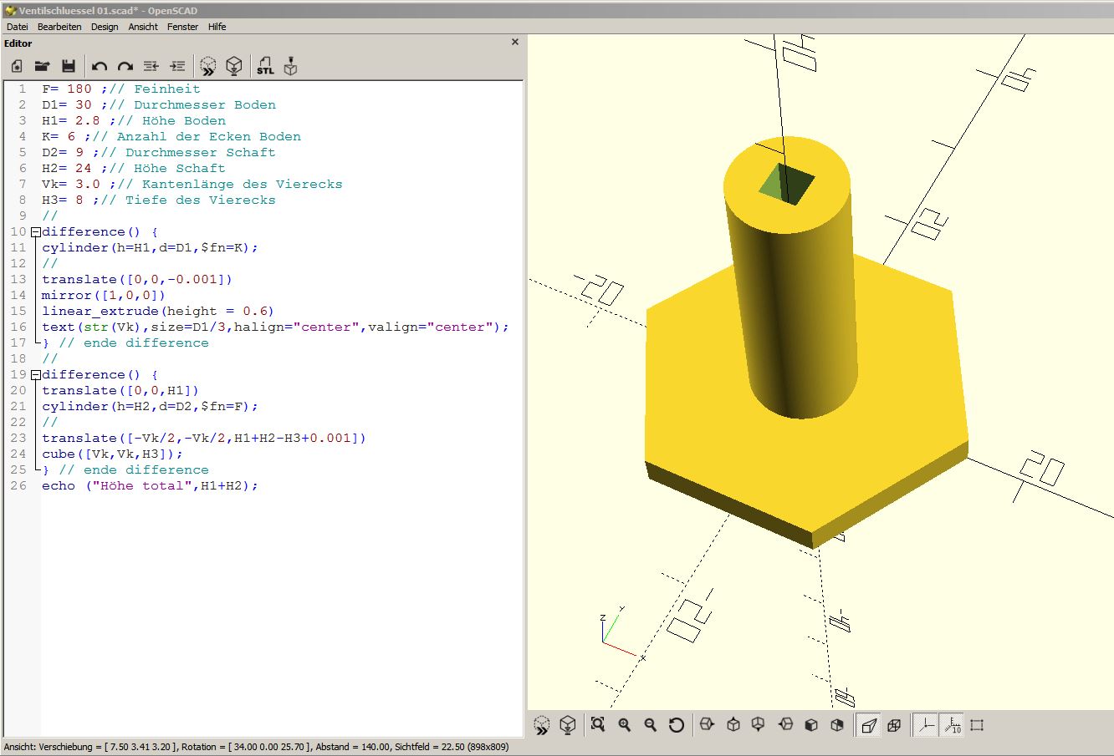Viewport: 1114px width, 756px height.
Task: Click the 'translate([0,0,-0.001])' line
Action: pyautogui.click(x=137, y=279)
